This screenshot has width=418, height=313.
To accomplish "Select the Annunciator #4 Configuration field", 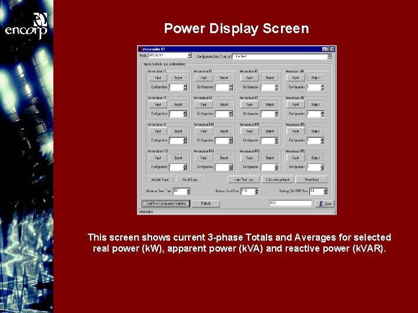I will 313,87.
